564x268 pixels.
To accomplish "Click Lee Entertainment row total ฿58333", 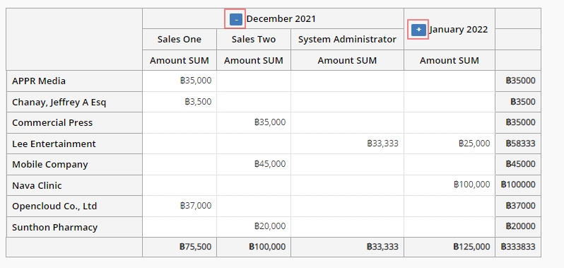I will coord(518,144).
